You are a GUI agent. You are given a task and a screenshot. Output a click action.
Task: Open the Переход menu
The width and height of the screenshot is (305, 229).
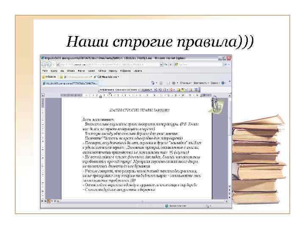(113, 71)
